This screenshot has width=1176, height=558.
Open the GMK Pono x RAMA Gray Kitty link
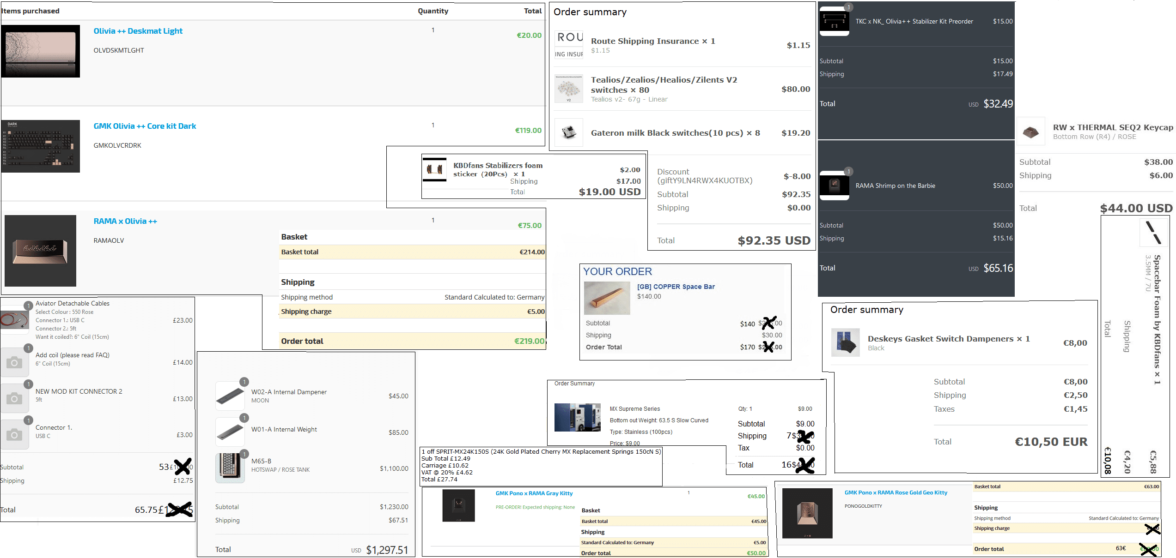coord(534,493)
